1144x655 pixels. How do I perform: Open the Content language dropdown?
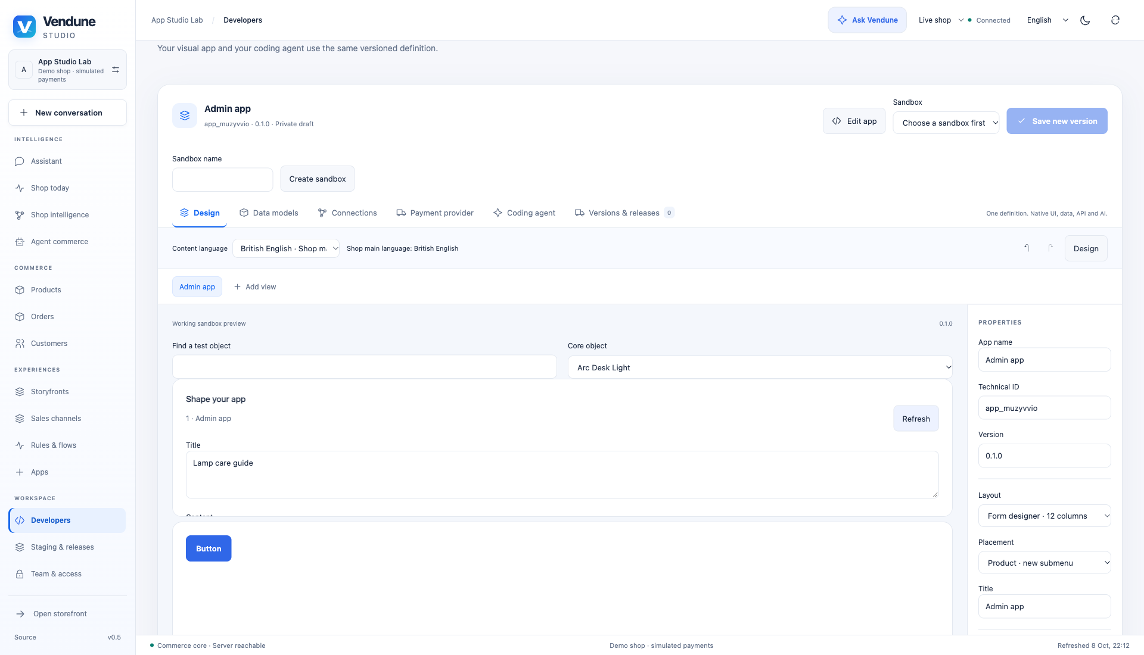(286, 248)
